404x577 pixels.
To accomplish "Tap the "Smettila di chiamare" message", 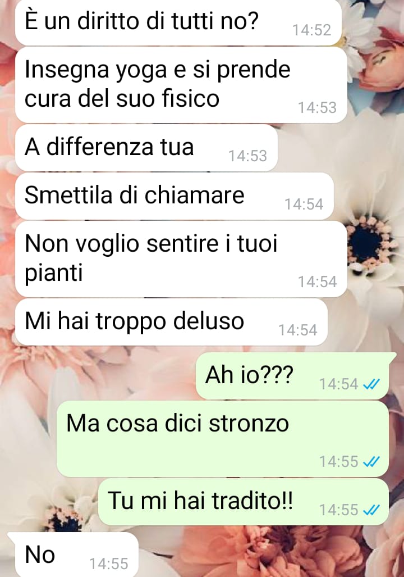I will (175, 196).
